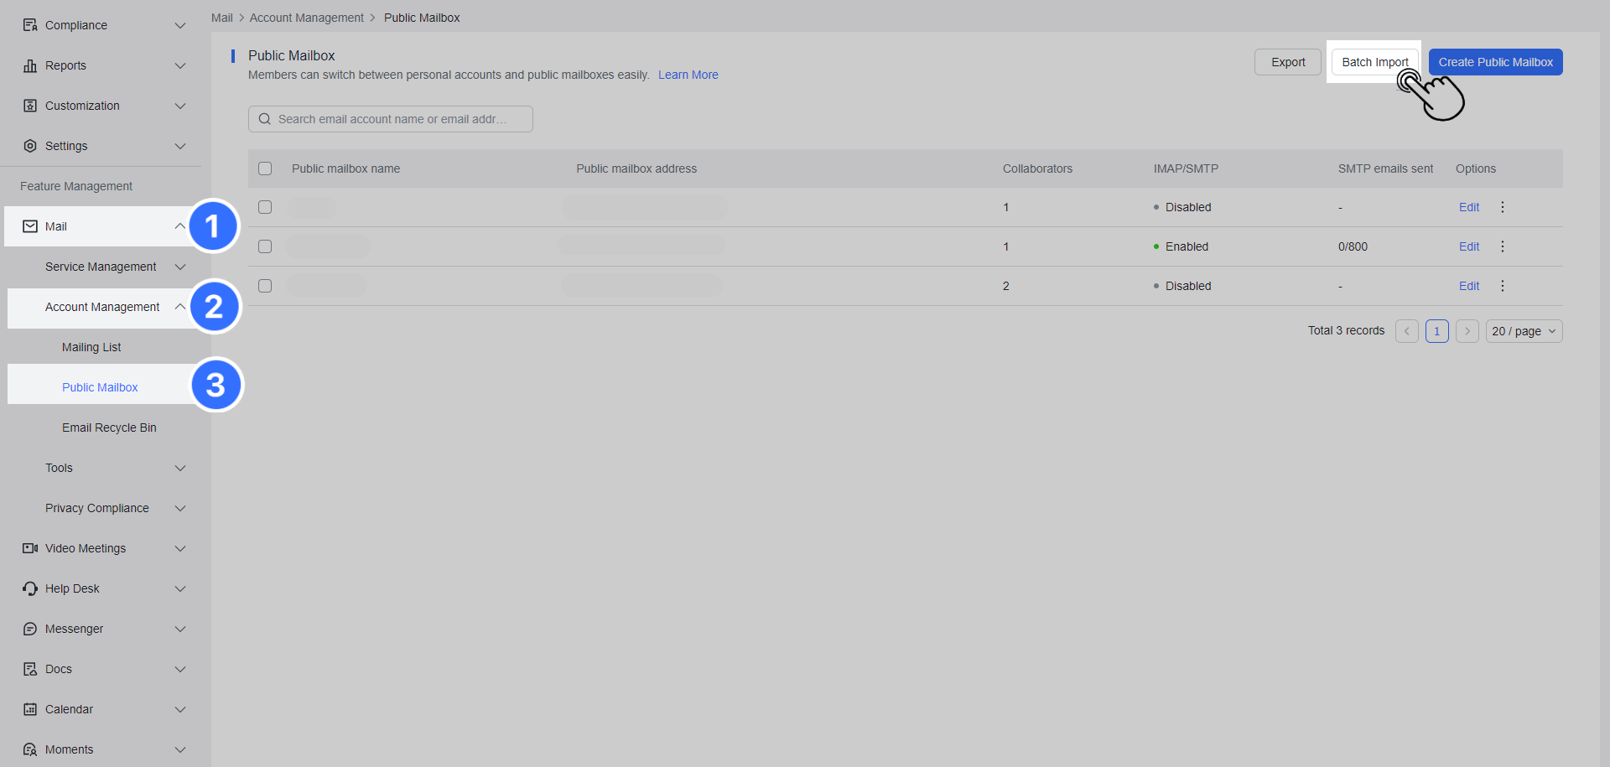1610x767 pixels.
Task: Click the Create Public Mailbox button
Action: (1495, 61)
